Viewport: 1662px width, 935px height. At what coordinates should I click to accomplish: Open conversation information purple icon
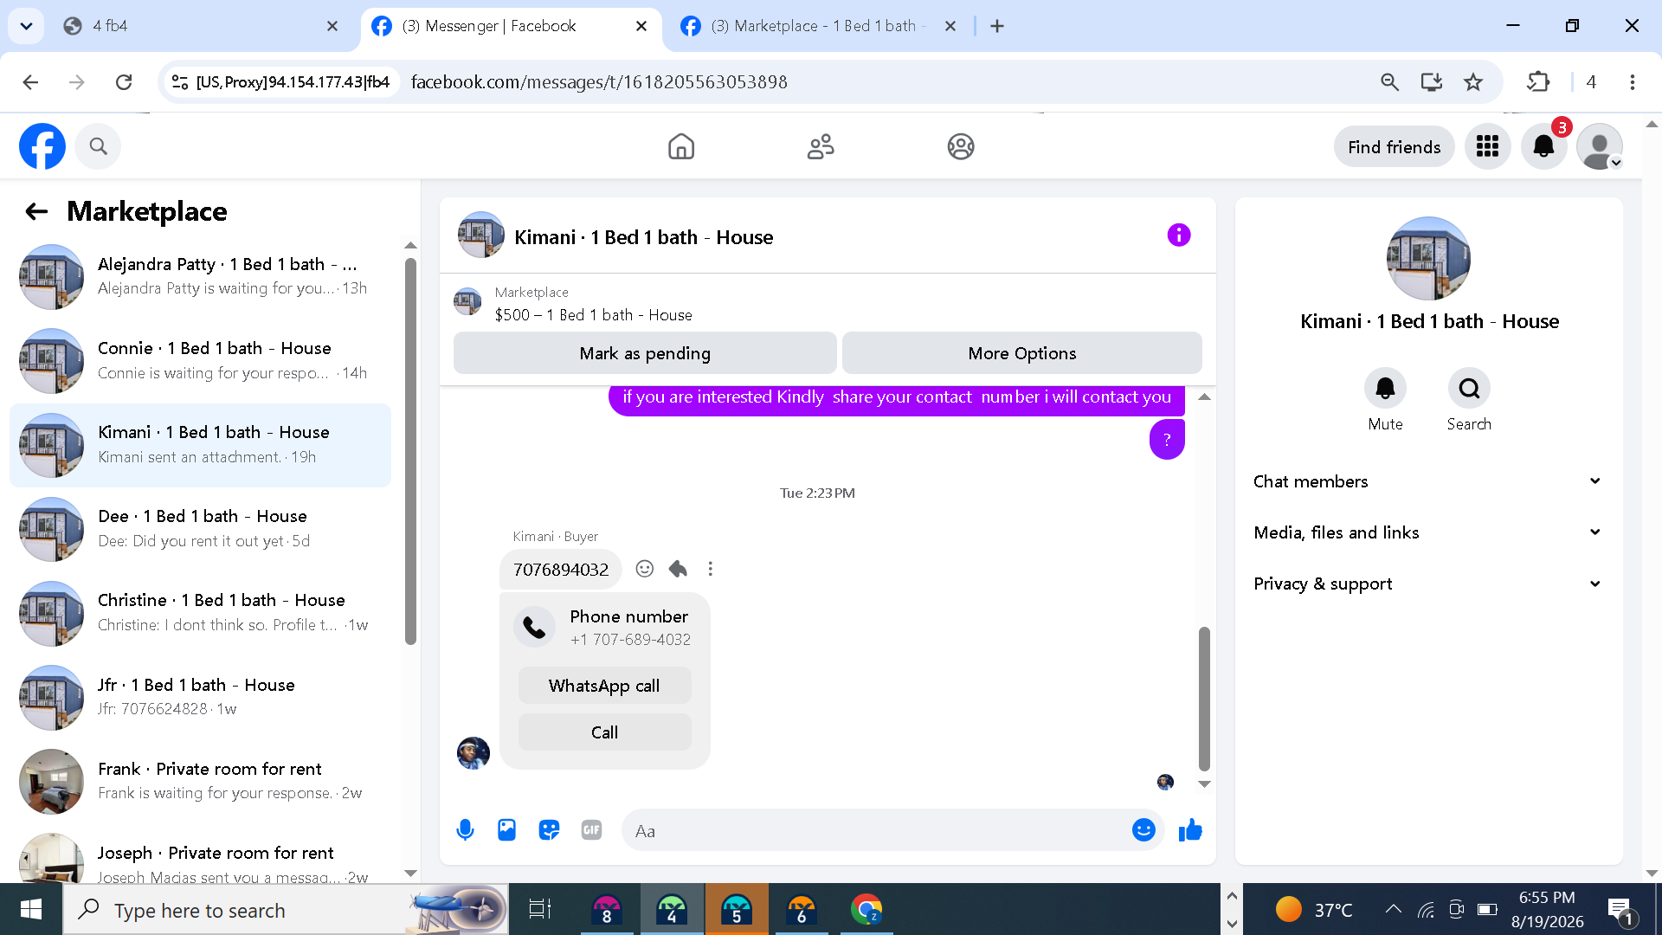1179,235
